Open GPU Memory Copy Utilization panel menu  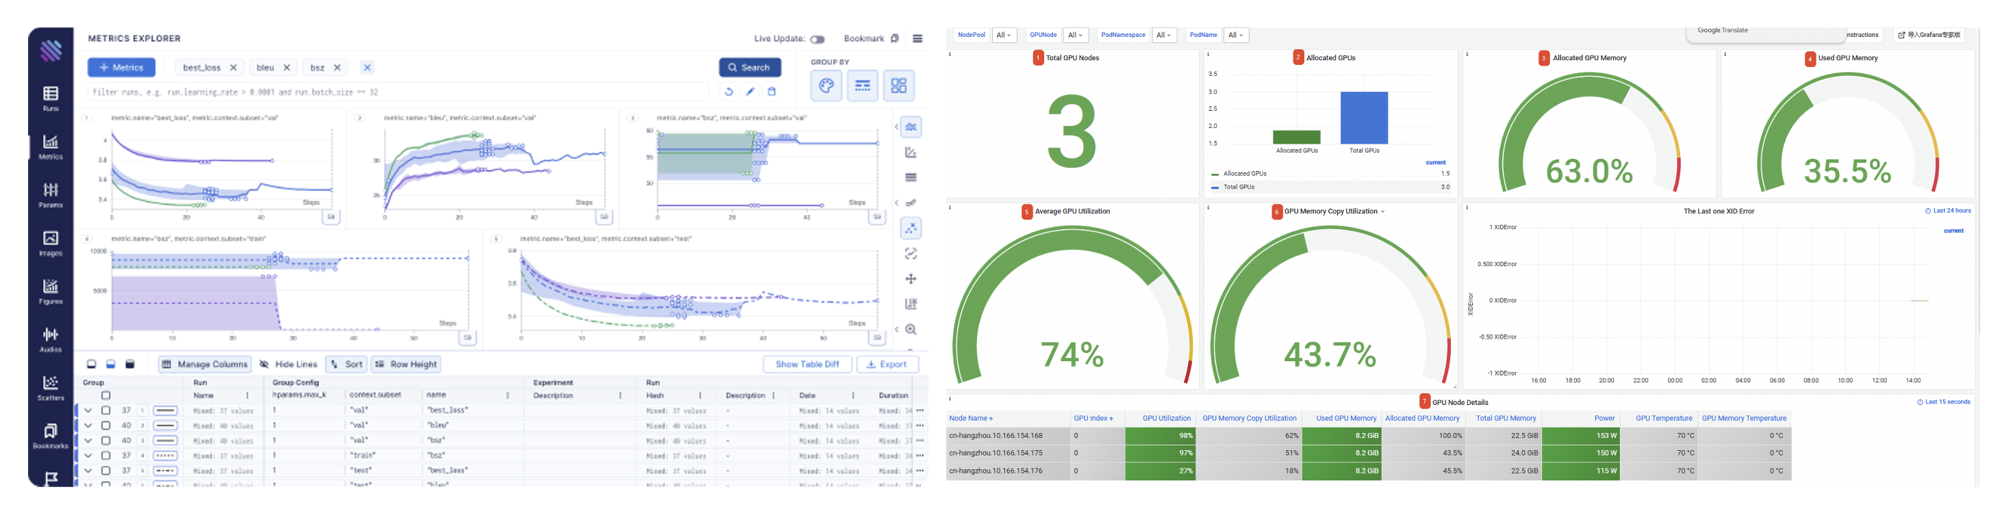[1382, 211]
